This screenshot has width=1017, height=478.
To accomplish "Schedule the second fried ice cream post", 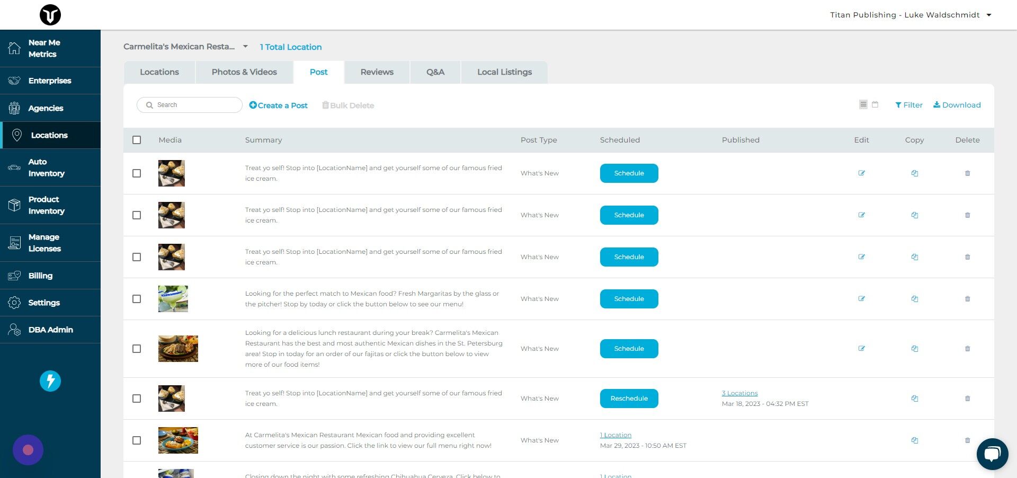I will click(629, 215).
